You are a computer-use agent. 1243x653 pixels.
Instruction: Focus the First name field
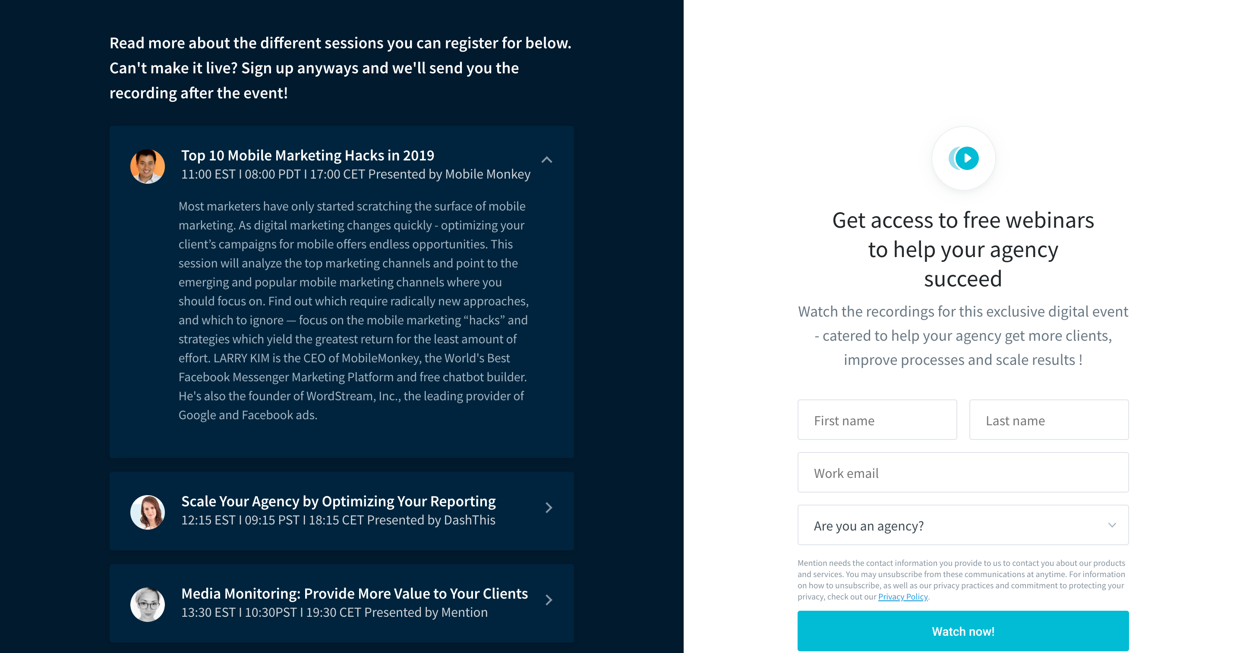point(877,420)
